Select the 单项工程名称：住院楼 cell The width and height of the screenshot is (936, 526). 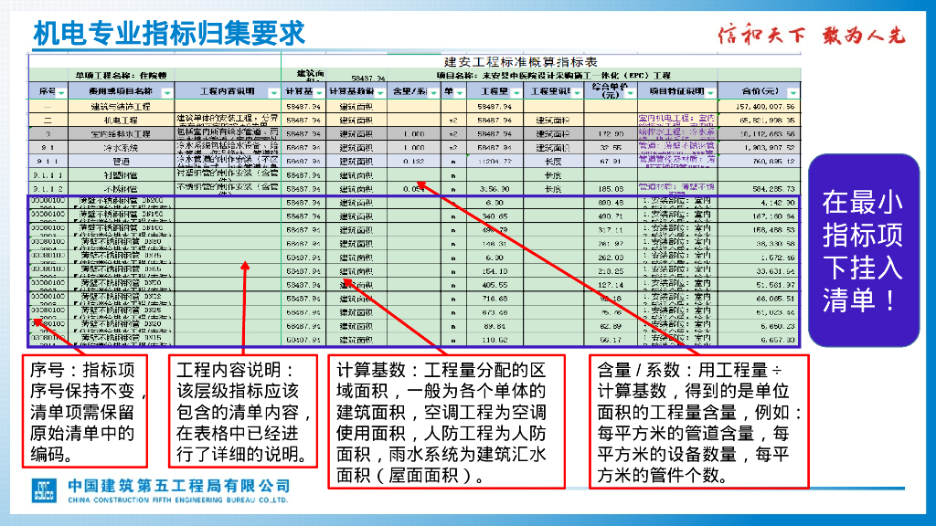point(121,76)
